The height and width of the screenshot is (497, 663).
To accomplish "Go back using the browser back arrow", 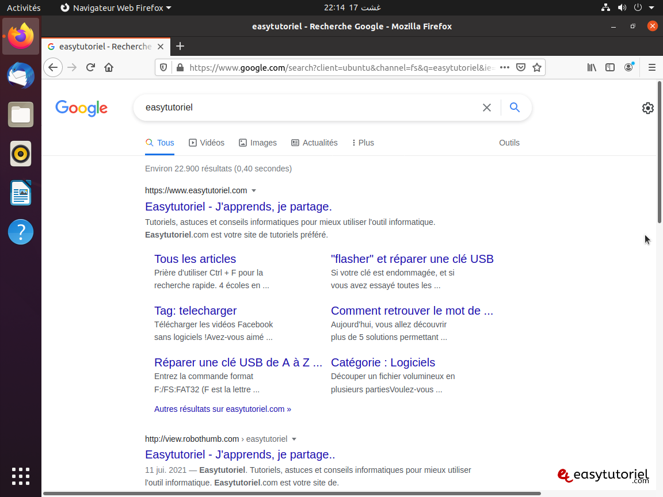I will tap(53, 68).
